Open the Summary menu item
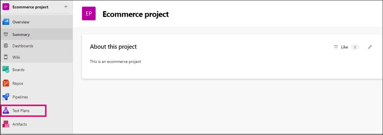383x135 pixels. pyautogui.click(x=21, y=34)
